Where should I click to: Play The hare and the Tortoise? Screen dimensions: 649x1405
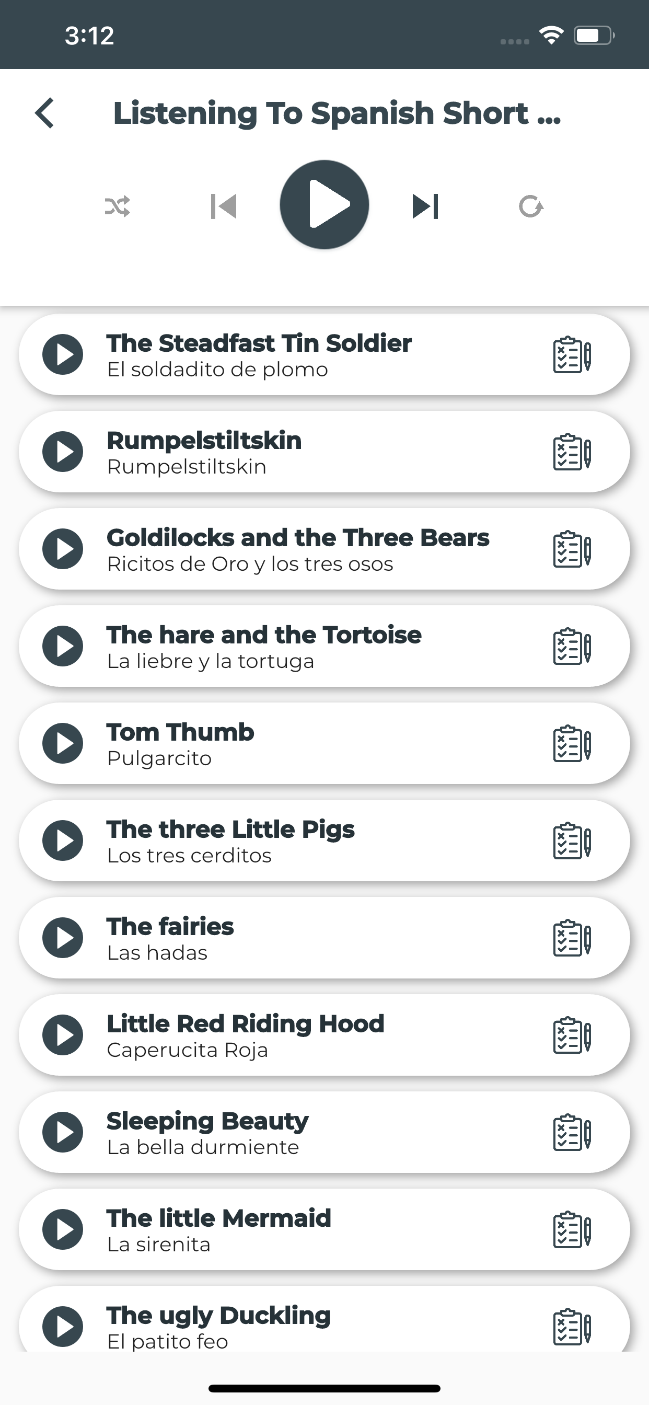tap(63, 647)
